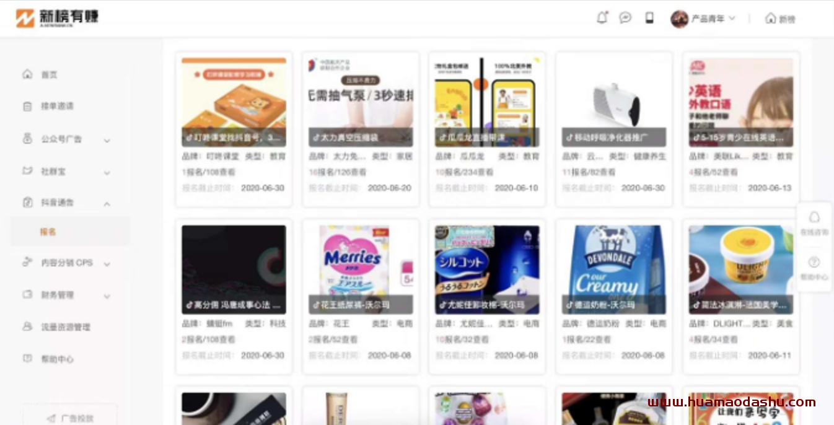Expand the 财务管理 submenu chevron

pos(107,296)
